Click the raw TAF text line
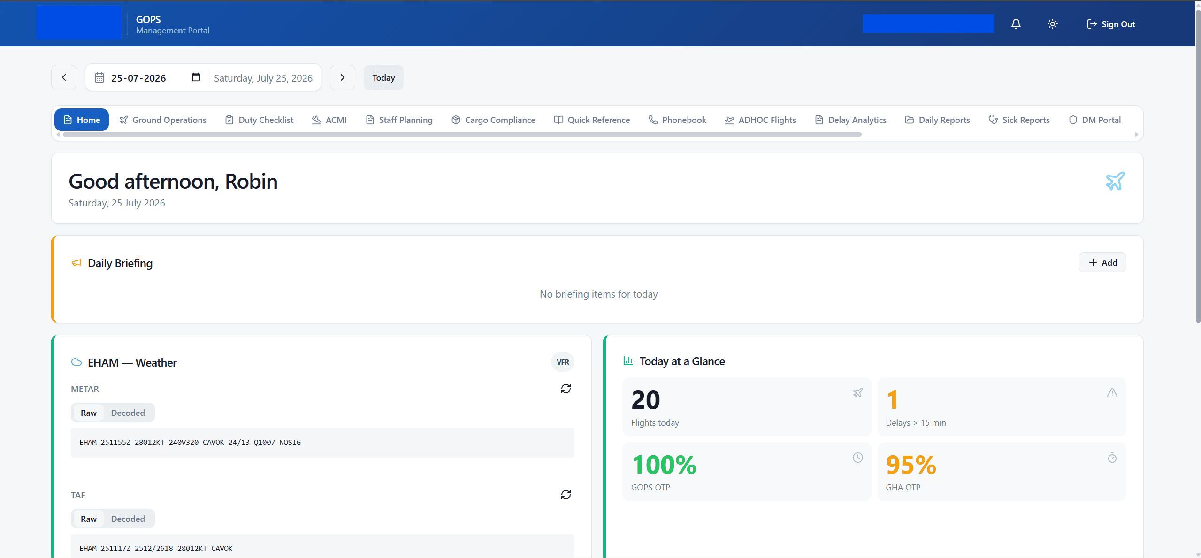Screen dimensions: 1201x558 pyautogui.click(x=156, y=548)
